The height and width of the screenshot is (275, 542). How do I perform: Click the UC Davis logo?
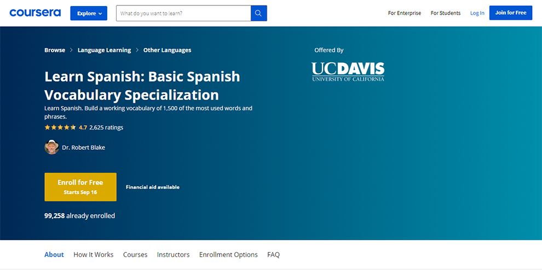click(x=348, y=72)
